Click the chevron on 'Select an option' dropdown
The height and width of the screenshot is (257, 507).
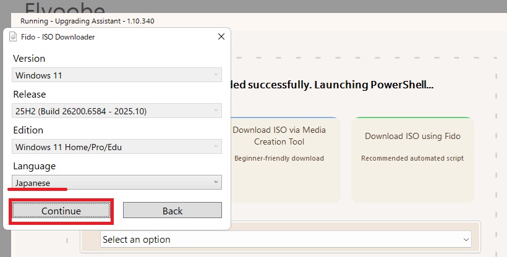tap(465, 239)
